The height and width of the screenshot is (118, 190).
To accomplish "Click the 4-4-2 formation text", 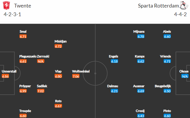I will coord(180,14).
